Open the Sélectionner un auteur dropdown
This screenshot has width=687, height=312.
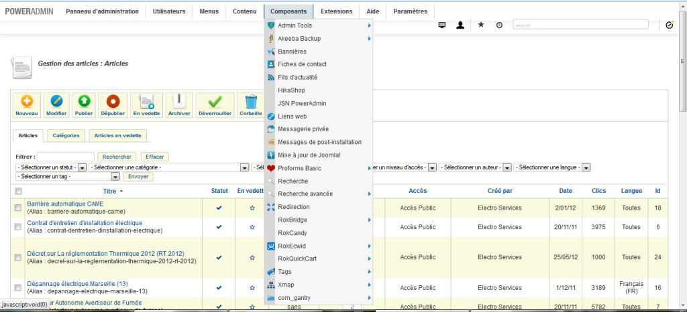pyautogui.click(x=476, y=167)
